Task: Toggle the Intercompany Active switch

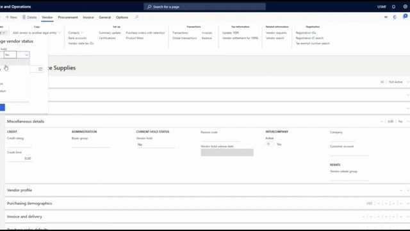Action: [x=269, y=144]
